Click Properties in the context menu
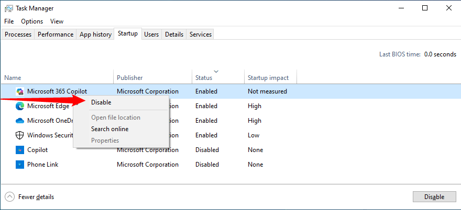Screen dimensions: 461x210 [x=121, y=141]
